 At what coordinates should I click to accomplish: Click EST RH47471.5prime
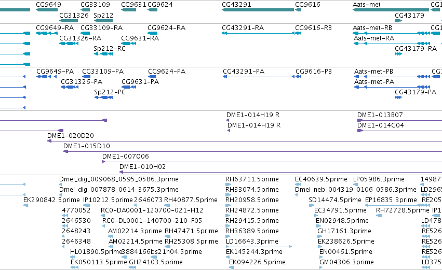pyautogui.click(x=192, y=231)
